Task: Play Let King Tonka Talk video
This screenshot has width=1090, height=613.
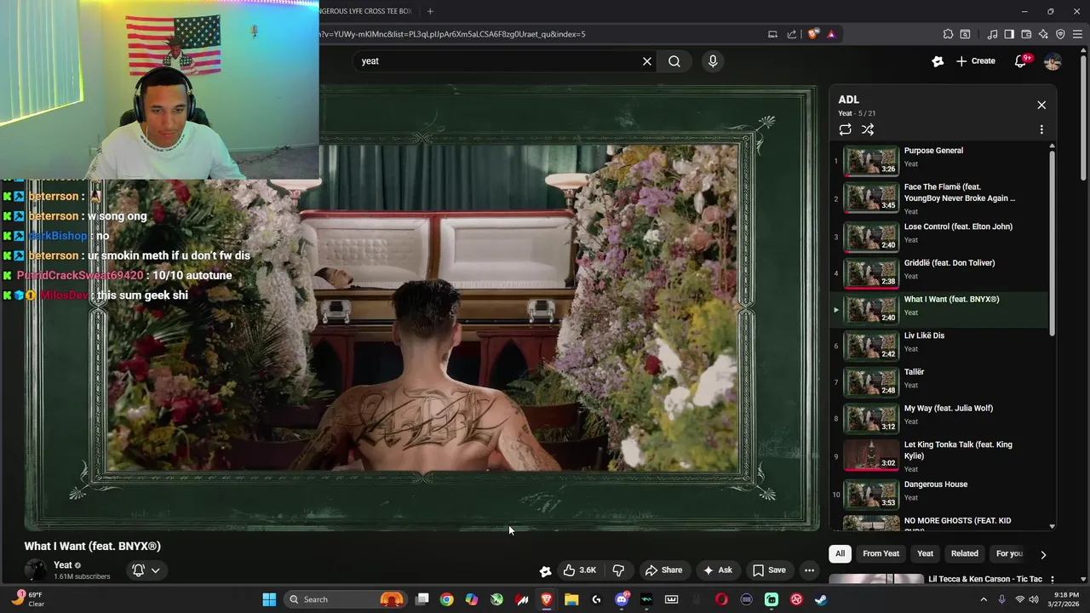Action: click(x=938, y=455)
